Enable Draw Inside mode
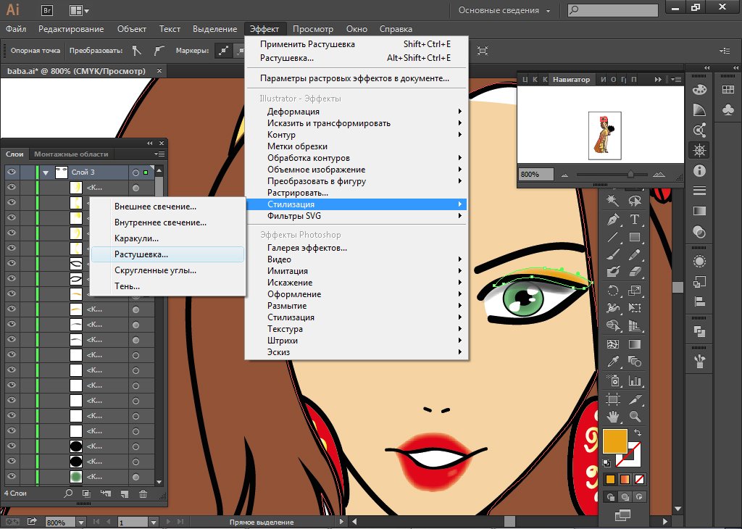Viewport: 742px width, 529px height. 639,497
